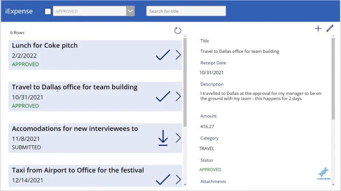Click the description text about Dallas trip

[x=261, y=96]
